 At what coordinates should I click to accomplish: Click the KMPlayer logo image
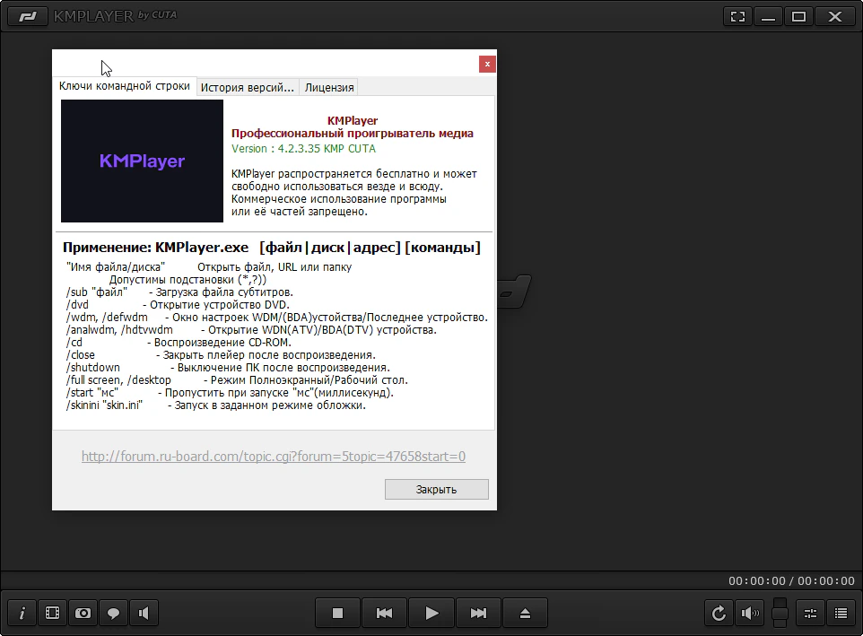coord(142,161)
